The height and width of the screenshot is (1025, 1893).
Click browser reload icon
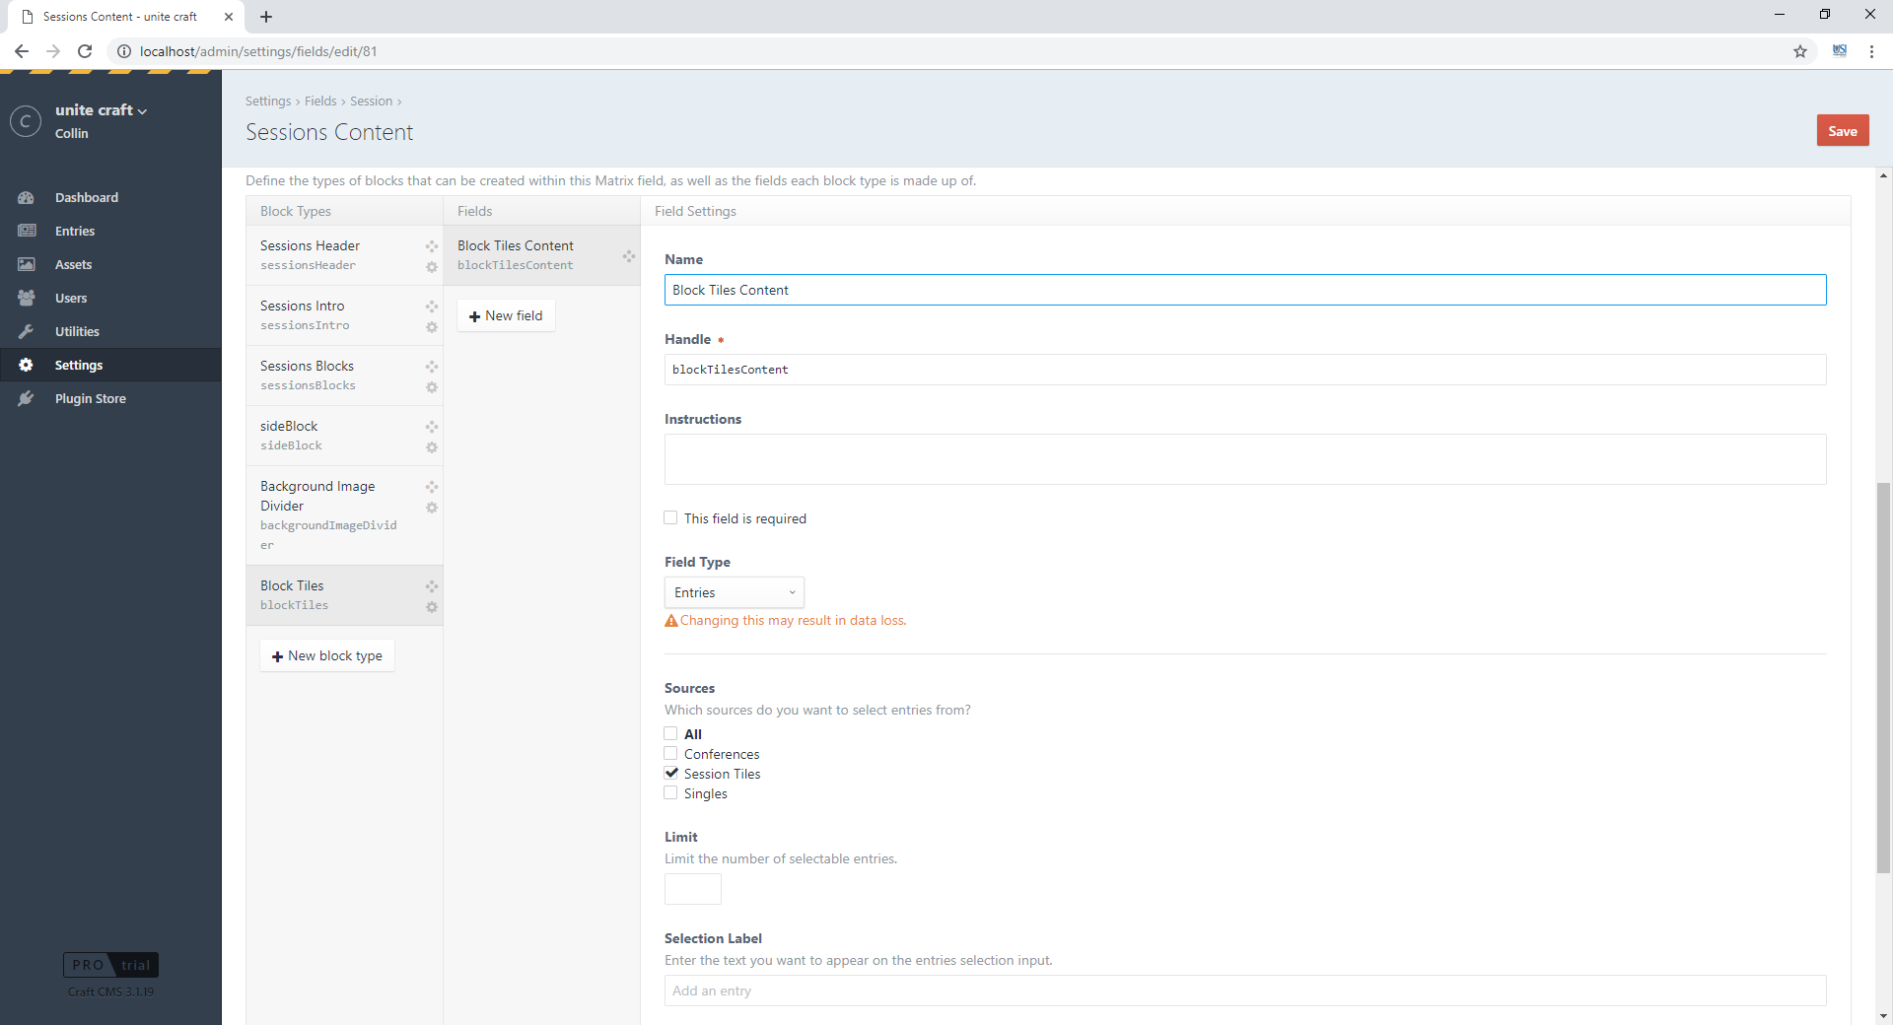click(85, 51)
